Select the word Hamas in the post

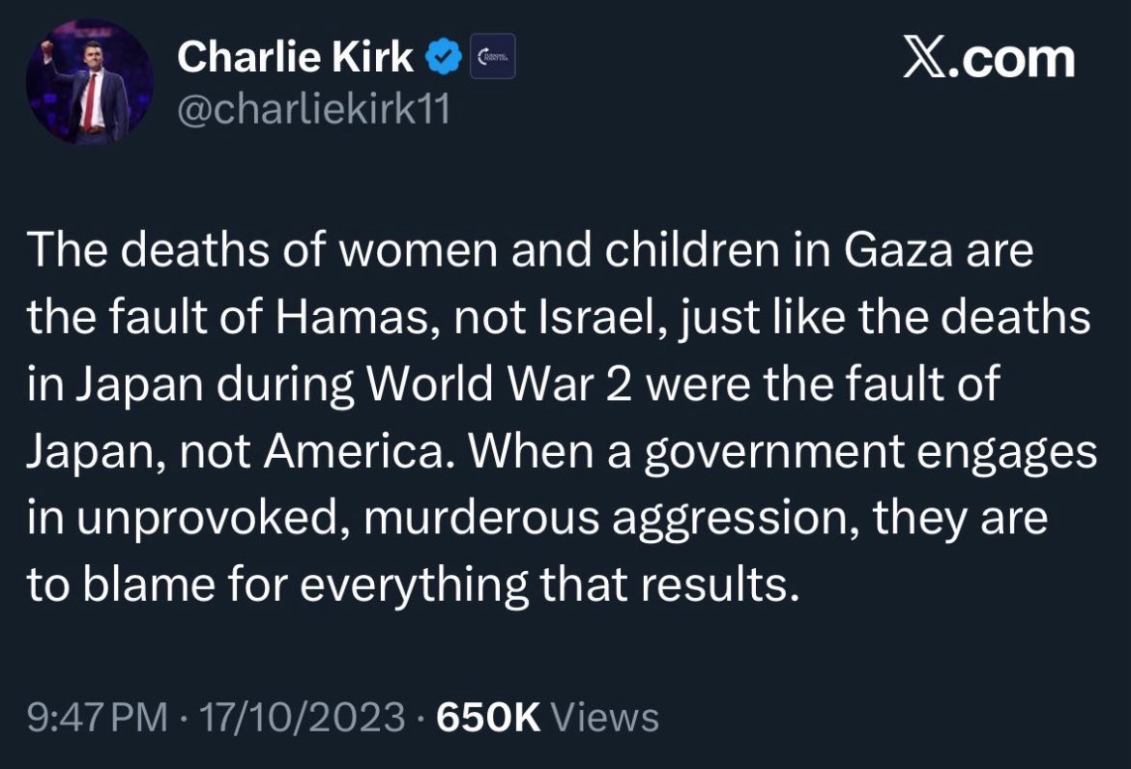click(349, 317)
